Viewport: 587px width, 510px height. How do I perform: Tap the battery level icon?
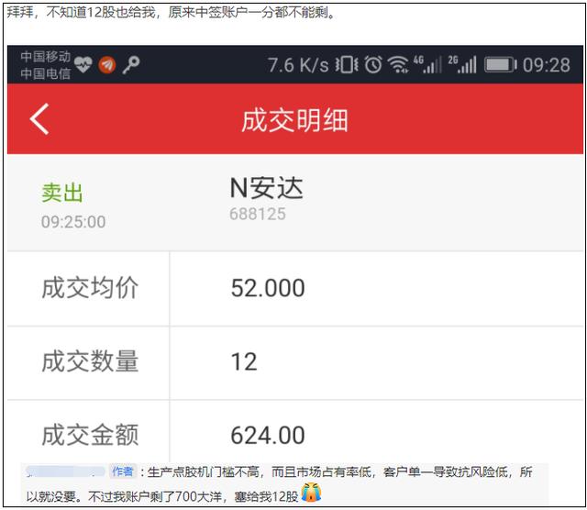pyautogui.click(x=501, y=65)
